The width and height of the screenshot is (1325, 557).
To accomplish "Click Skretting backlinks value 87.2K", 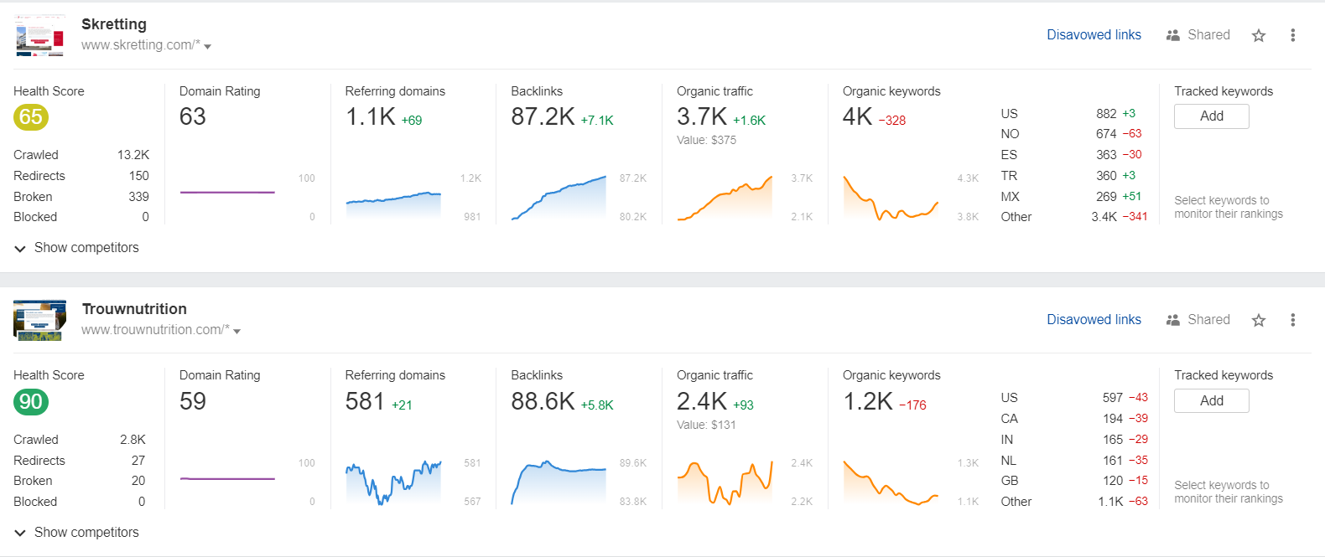I will click(543, 117).
